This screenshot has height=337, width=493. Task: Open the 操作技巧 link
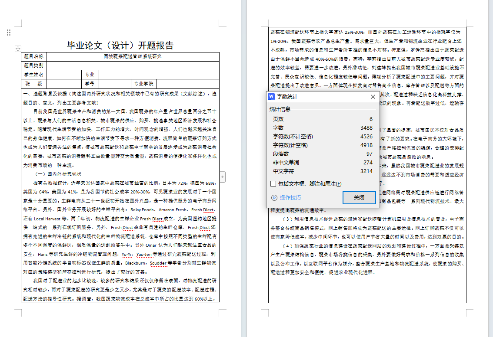pos(290,198)
